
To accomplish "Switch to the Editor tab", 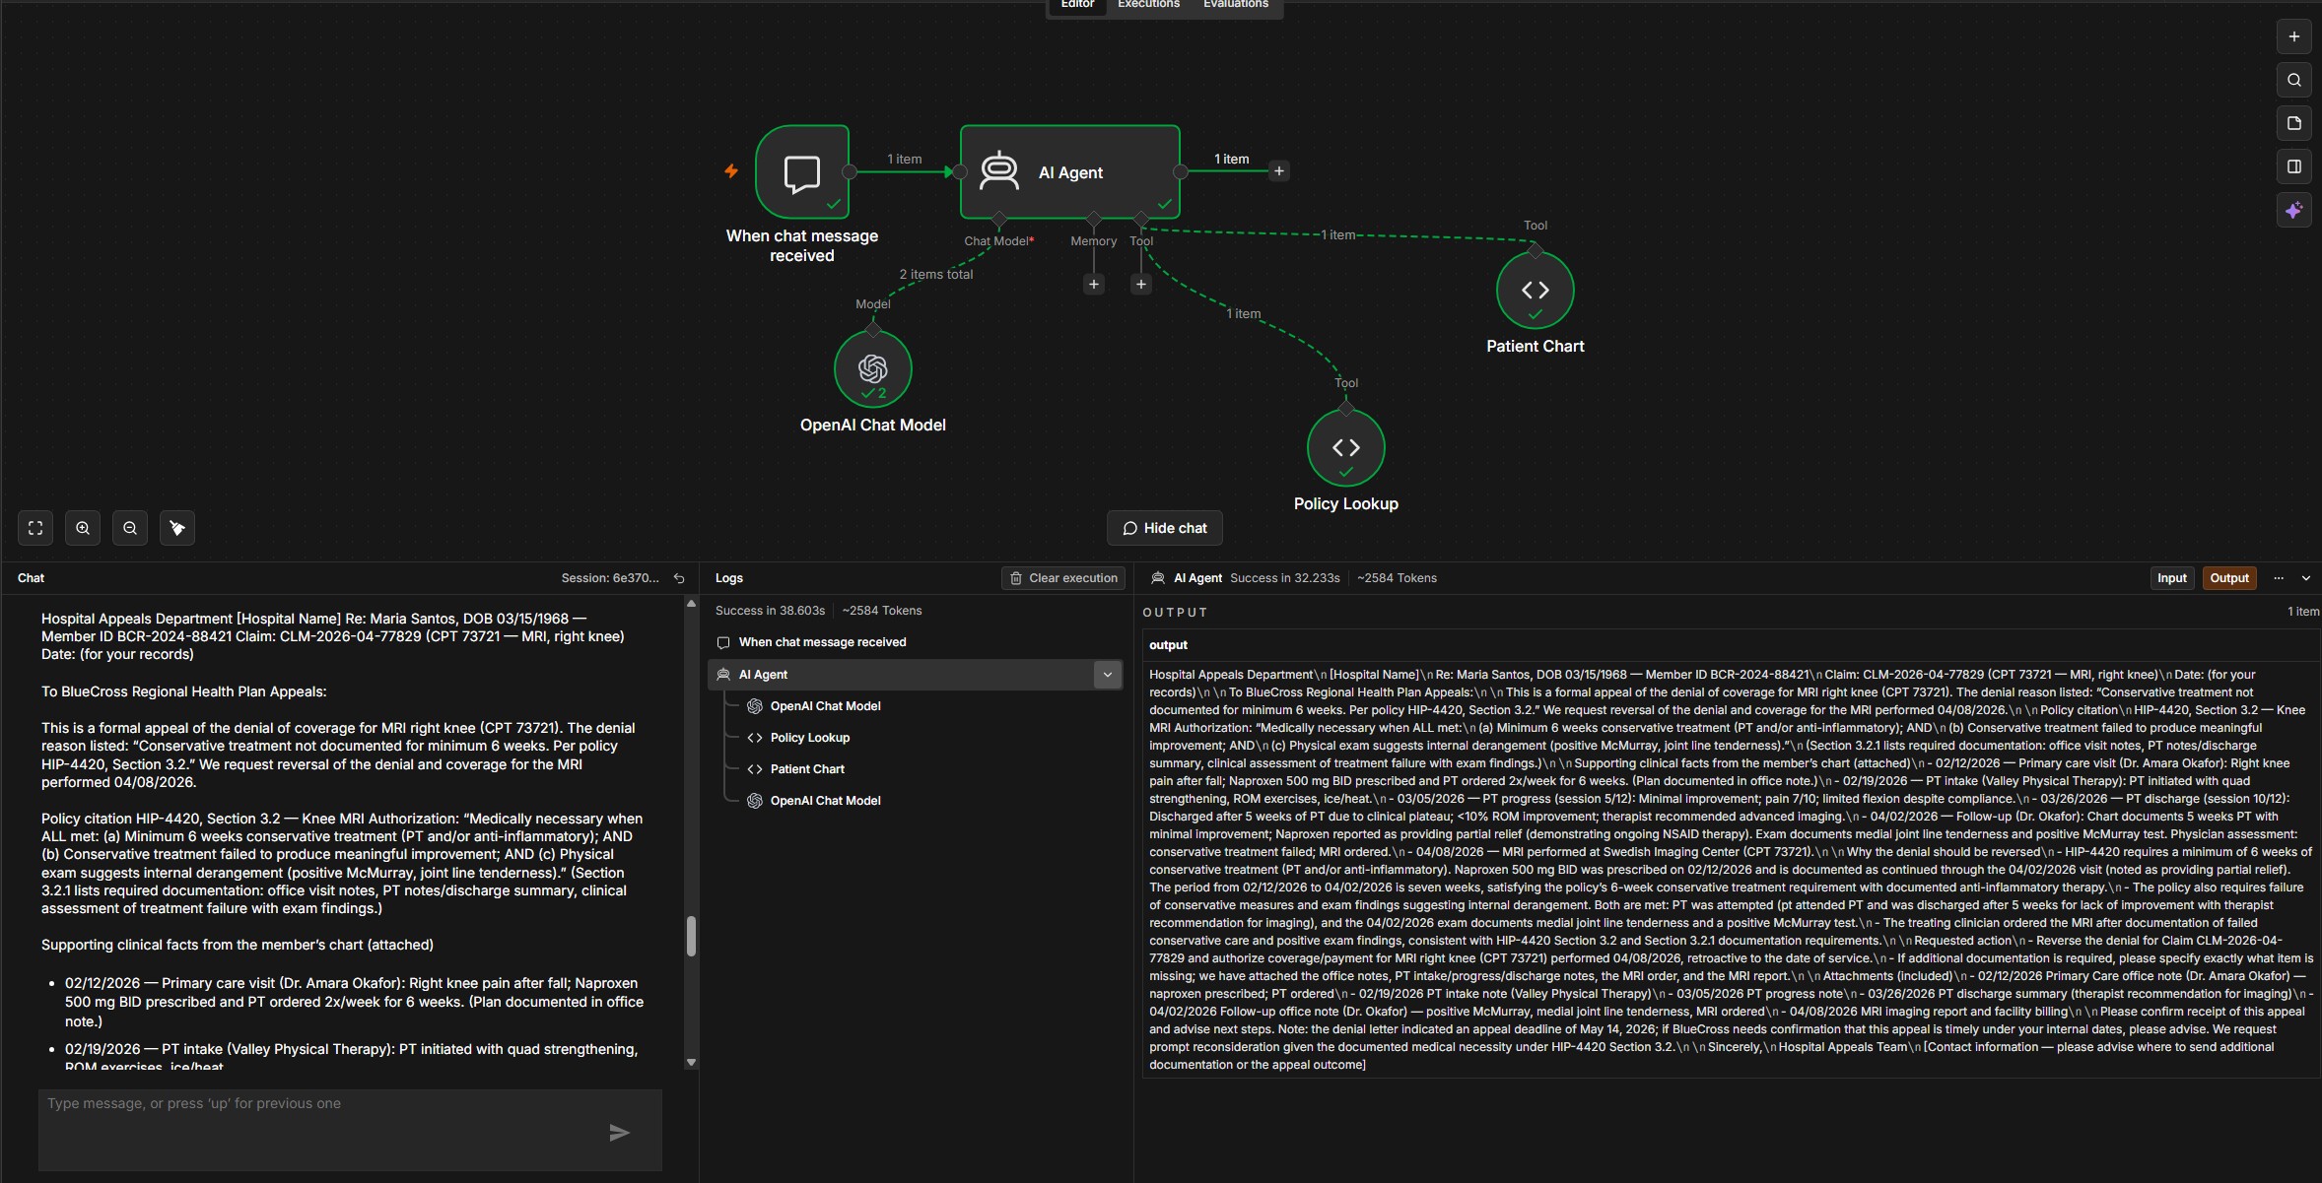I will tap(1077, 5).
